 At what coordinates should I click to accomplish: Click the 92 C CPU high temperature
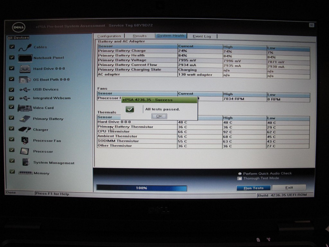pyautogui.click(x=227, y=132)
